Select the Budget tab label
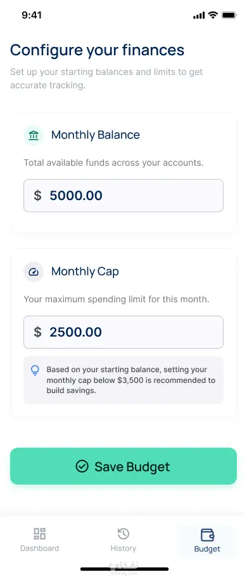 (x=208, y=549)
